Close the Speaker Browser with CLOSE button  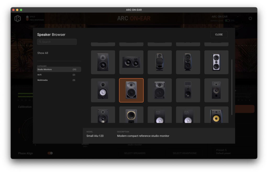point(219,35)
